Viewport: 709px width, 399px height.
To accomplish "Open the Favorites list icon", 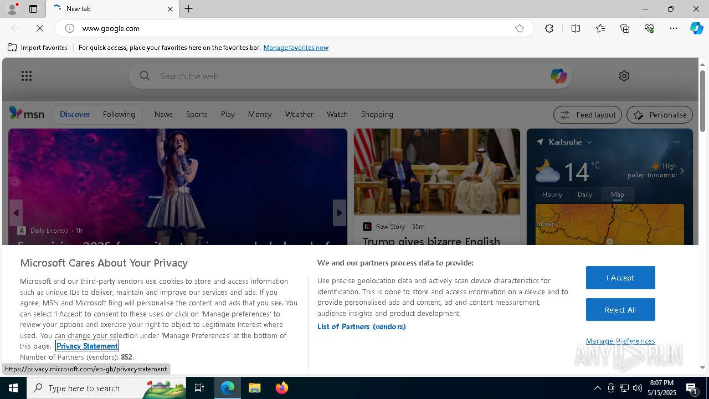I will tap(600, 28).
